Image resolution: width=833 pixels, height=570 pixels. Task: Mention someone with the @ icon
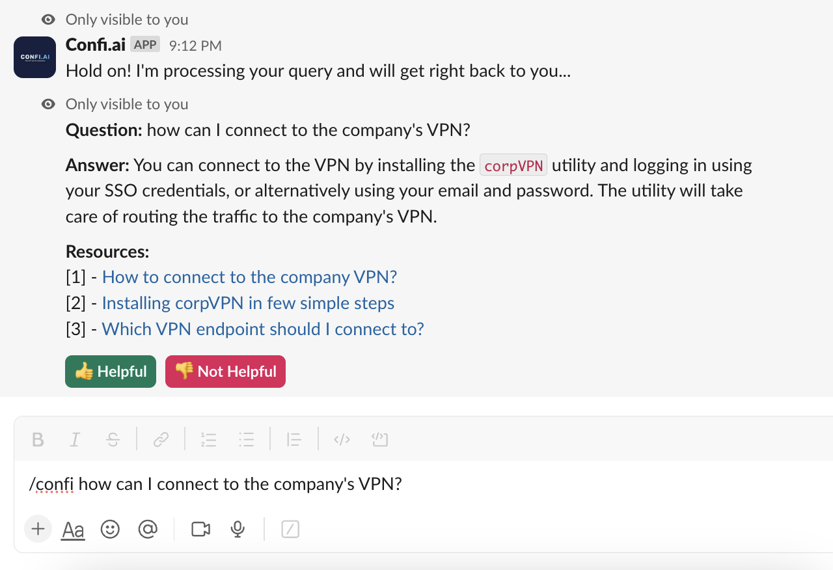coord(148,529)
